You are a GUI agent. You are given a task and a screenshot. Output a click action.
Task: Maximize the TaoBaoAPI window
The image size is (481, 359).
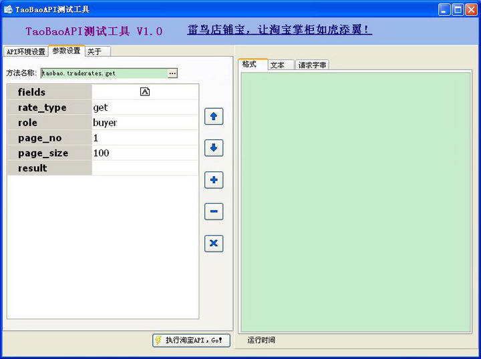458,9
